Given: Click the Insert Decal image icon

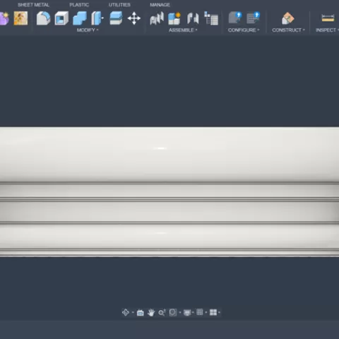Looking at the screenshot, I should (20, 18).
